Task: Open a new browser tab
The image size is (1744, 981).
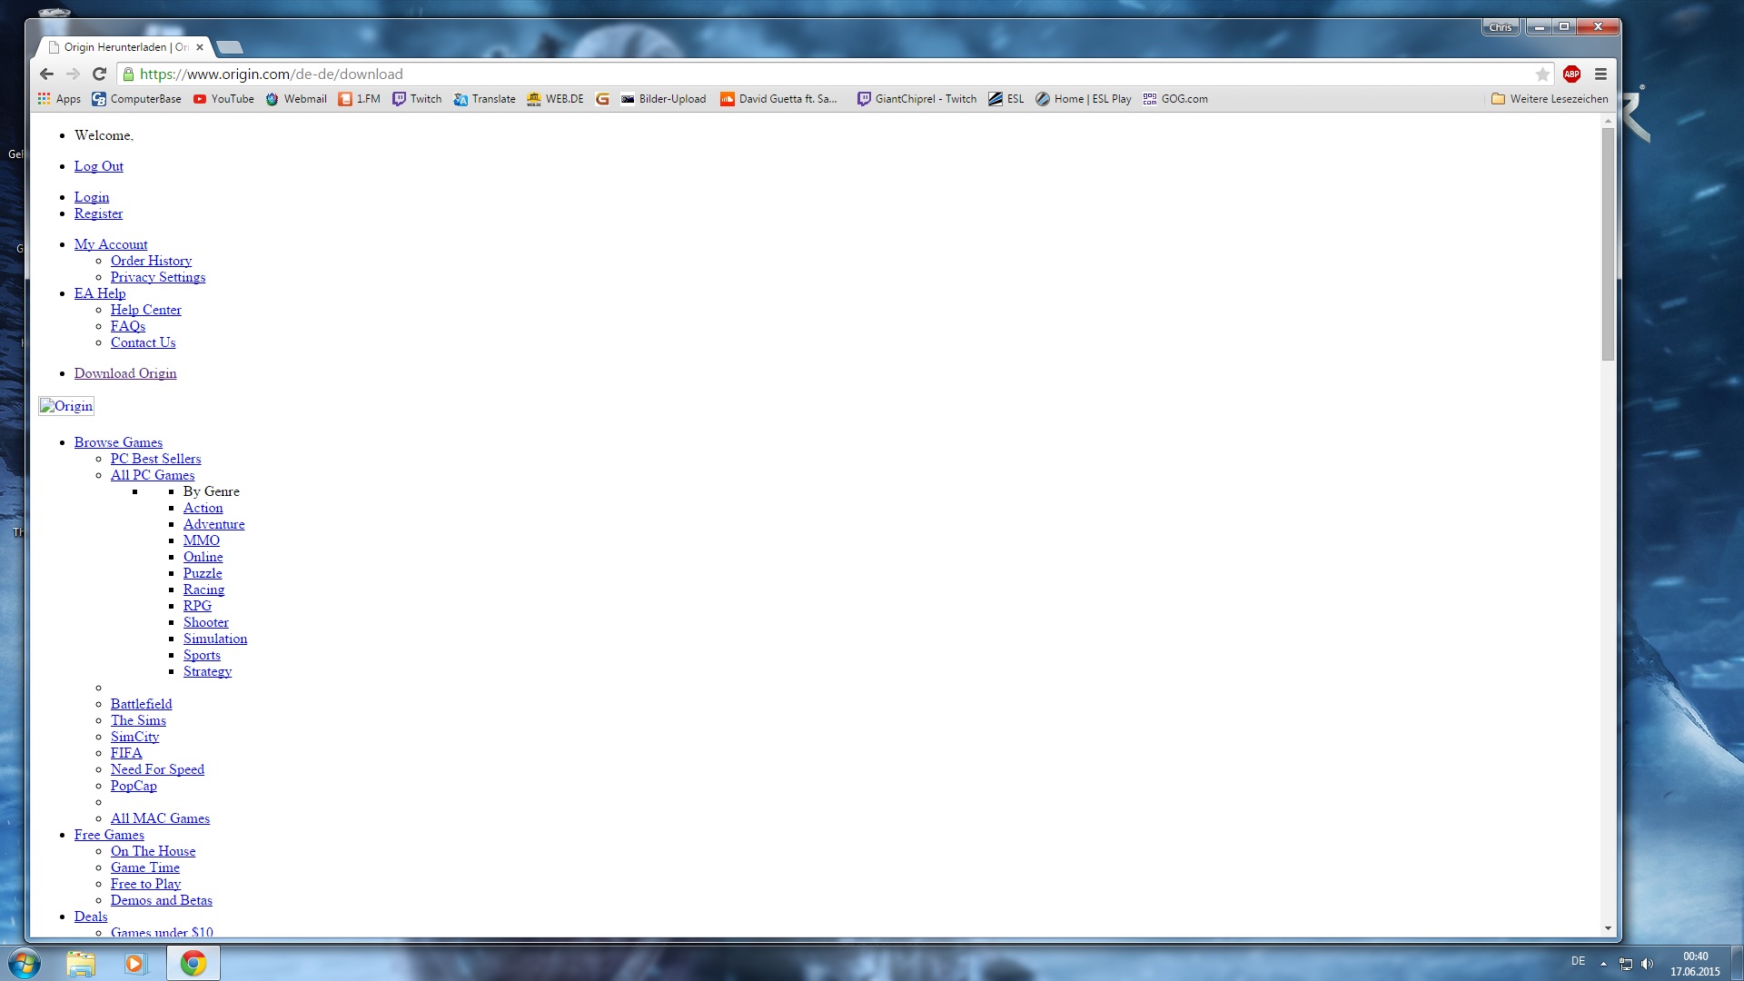Action: pyautogui.click(x=230, y=47)
